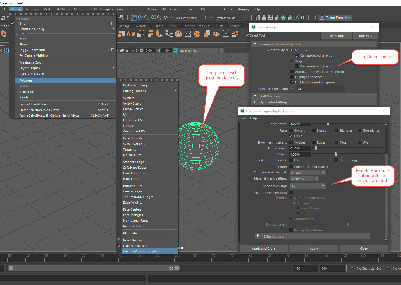The width and height of the screenshot is (401, 285).
Task: Click the Reset Tool button
Action: 336,35
